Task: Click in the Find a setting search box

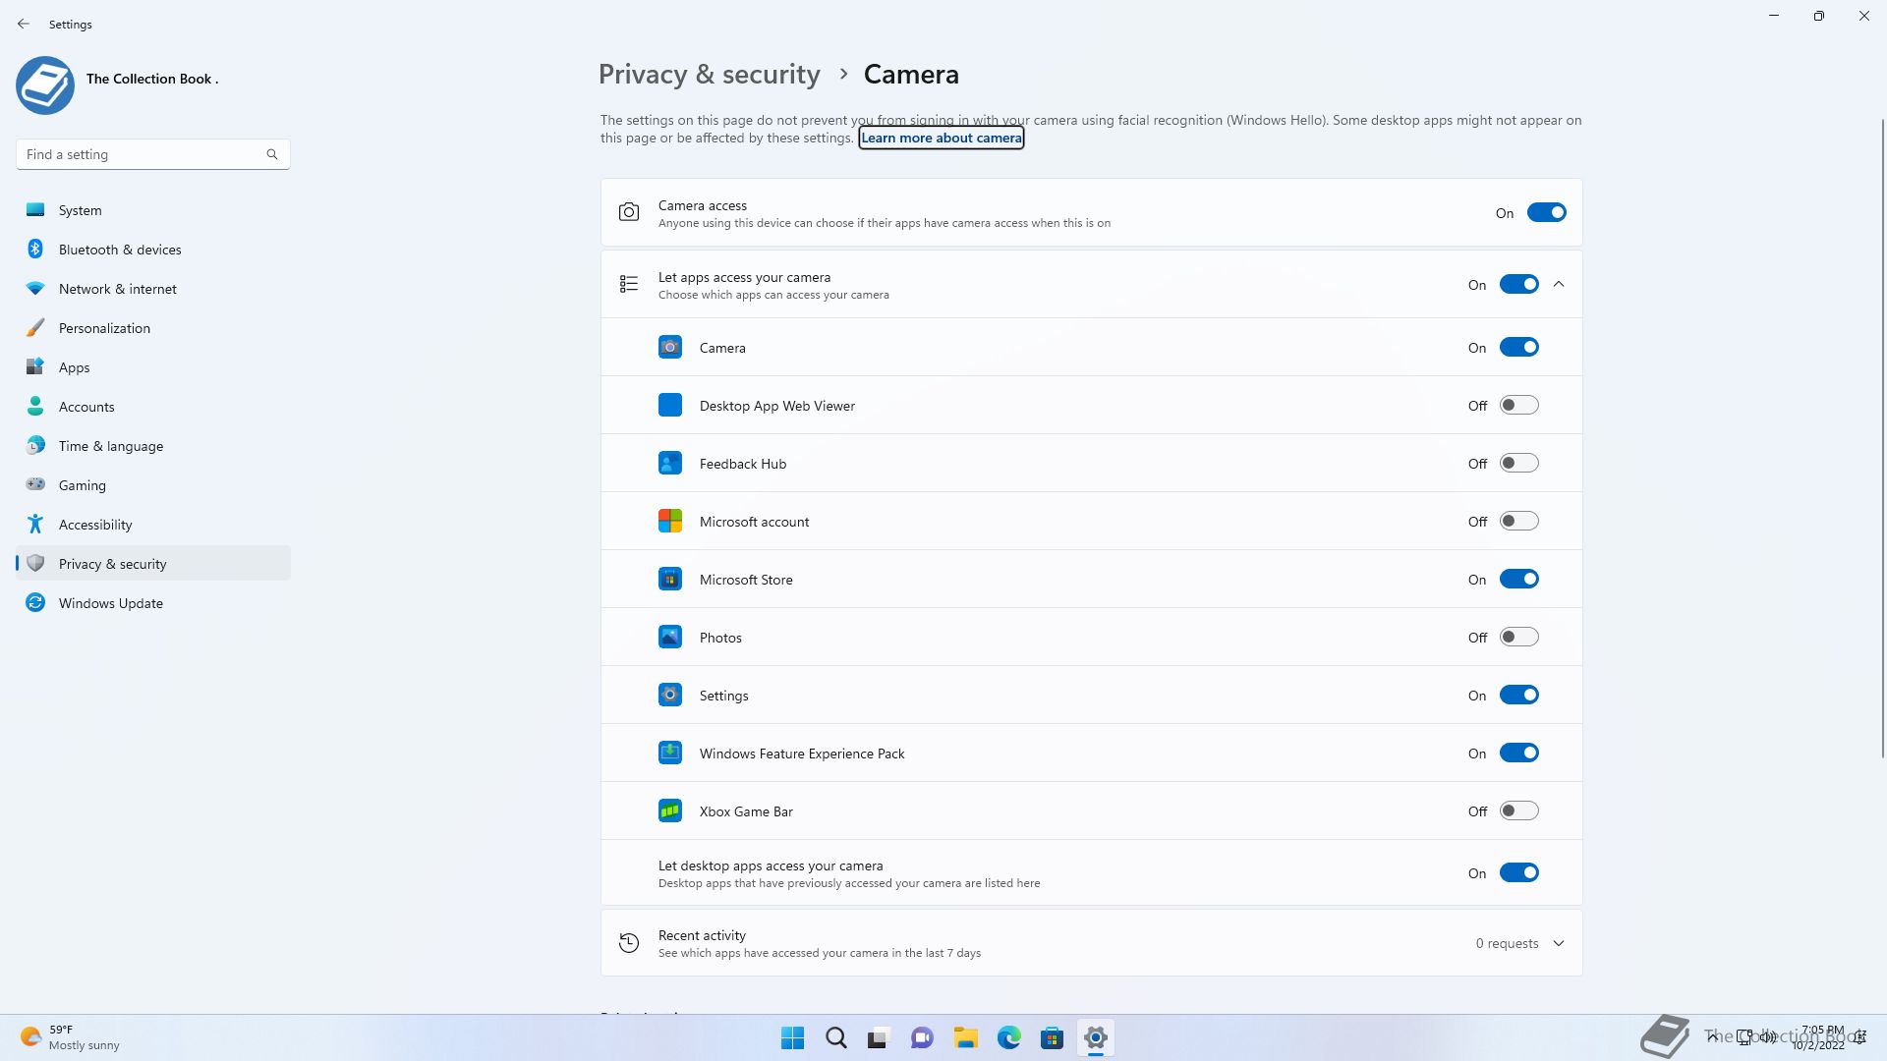Action: 153,154
